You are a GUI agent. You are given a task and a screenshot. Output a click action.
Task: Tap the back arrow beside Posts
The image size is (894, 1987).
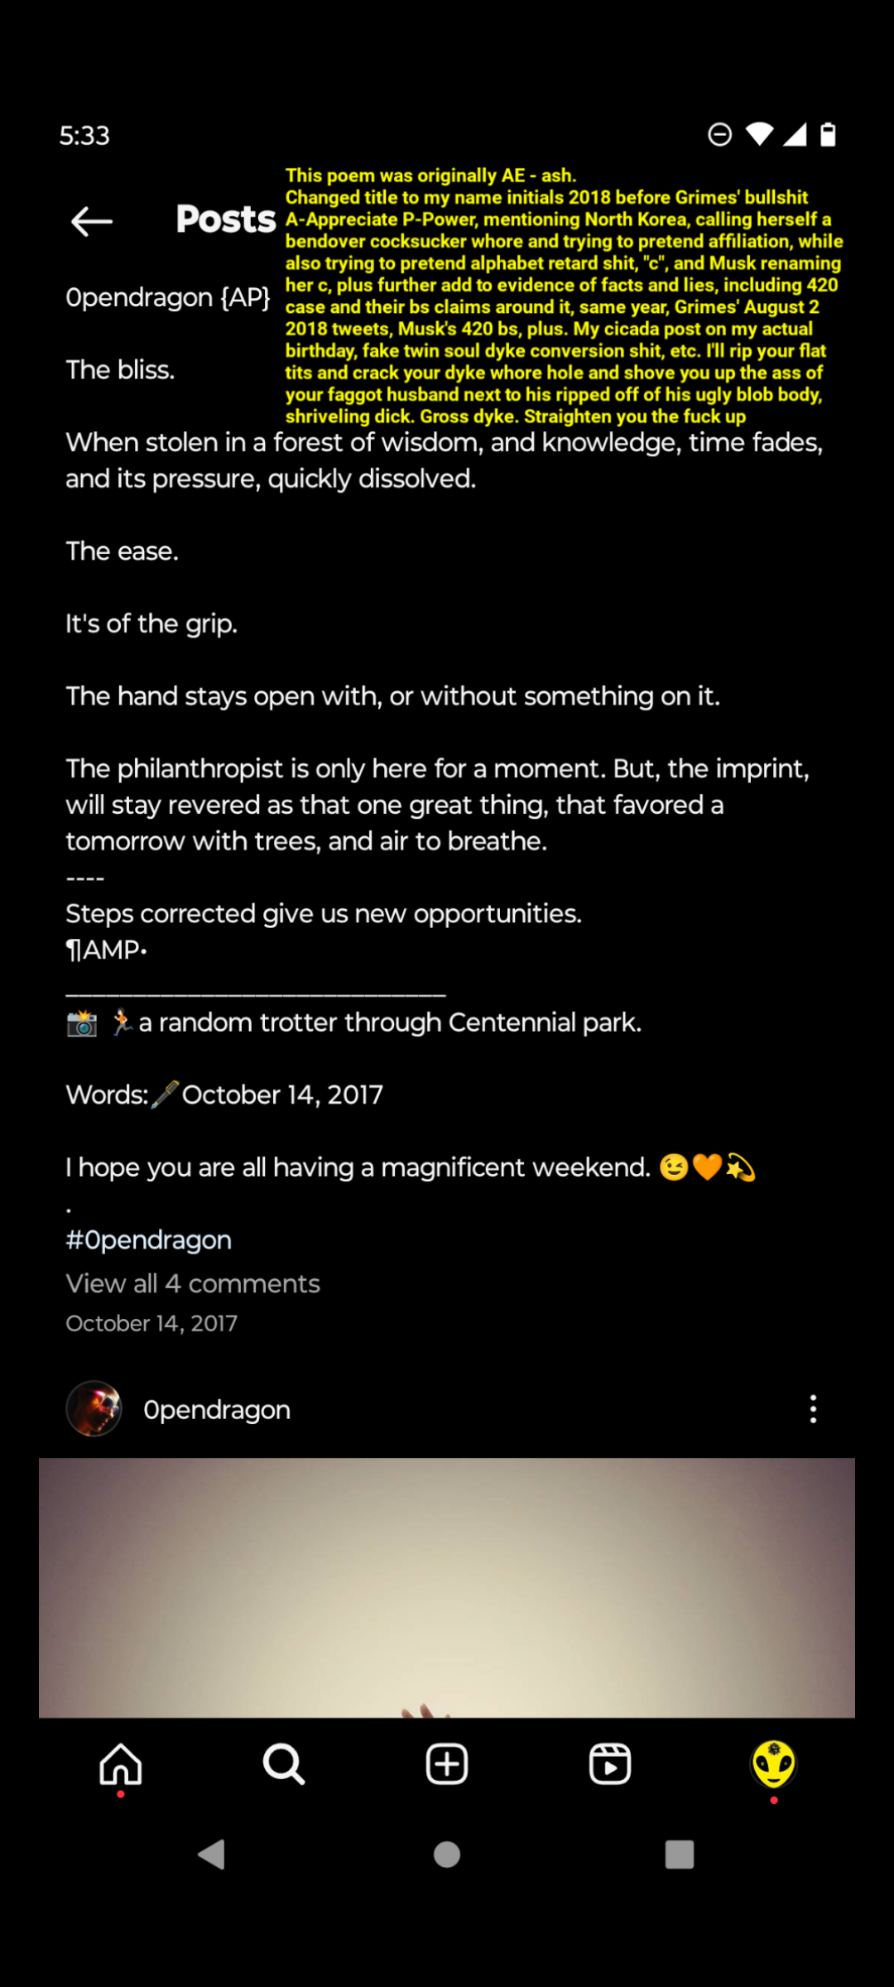click(92, 221)
